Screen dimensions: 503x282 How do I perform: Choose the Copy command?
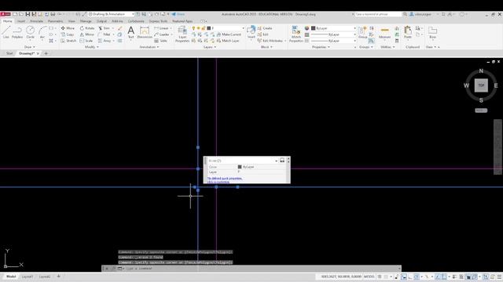68,34
